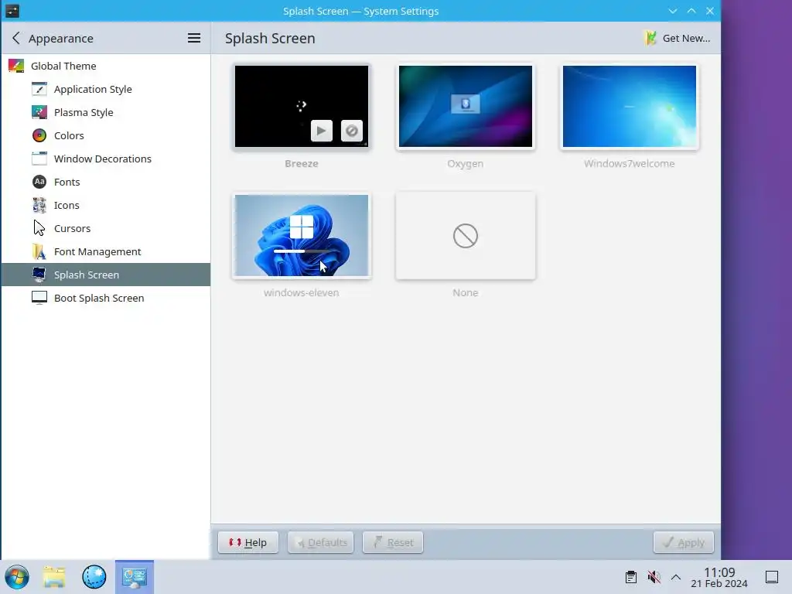Go to Colors settings
Image resolution: width=792 pixels, height=594 pixels.
click(105, 135)
